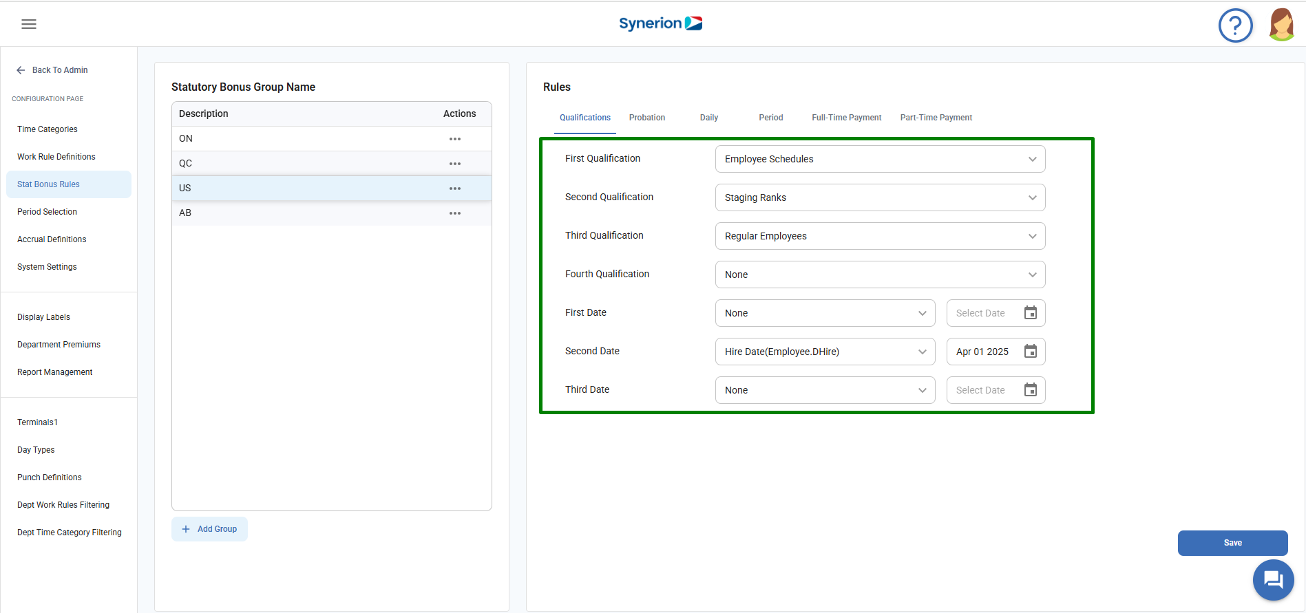Image resolution: width=1306 pixels, height=613 pixels.
Task: Go Back To Admin
Action: click(52, 70)
